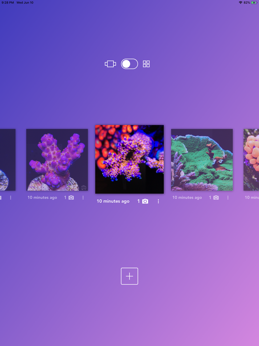259x346 pixels.
Task: Open options menu under leftmost thumbnail
Action: pyautogui.click(x=11, y=198)
